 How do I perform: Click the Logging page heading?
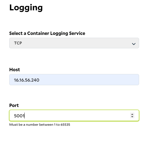26,8
